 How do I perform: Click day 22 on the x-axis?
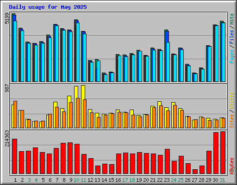(160, 180)
